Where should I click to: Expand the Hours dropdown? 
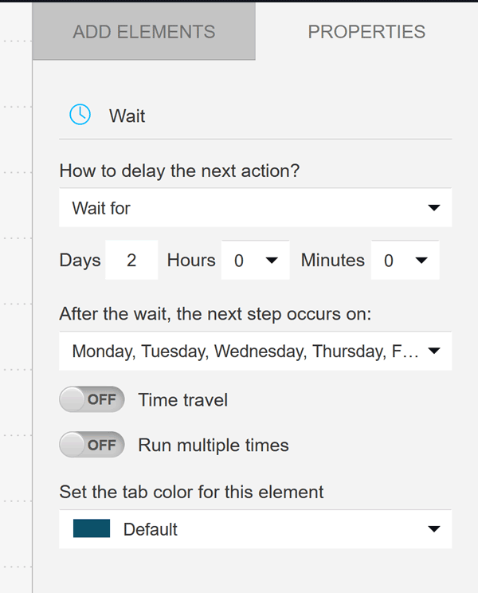click(255, 261)
